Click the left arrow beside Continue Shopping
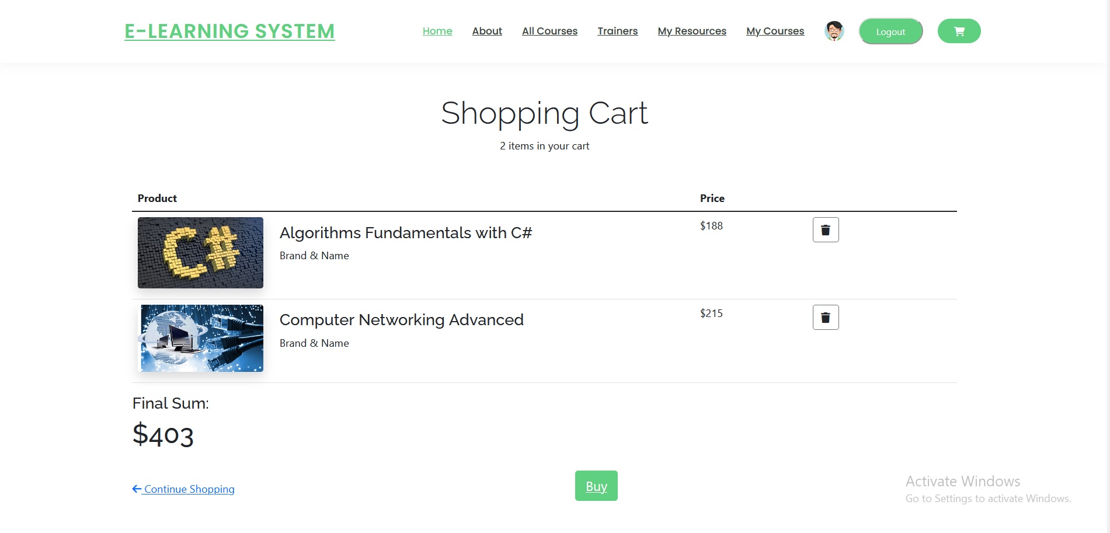 click(136, 489)
